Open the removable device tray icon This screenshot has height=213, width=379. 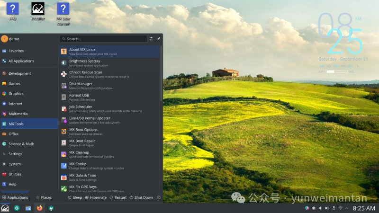[334, 208]
